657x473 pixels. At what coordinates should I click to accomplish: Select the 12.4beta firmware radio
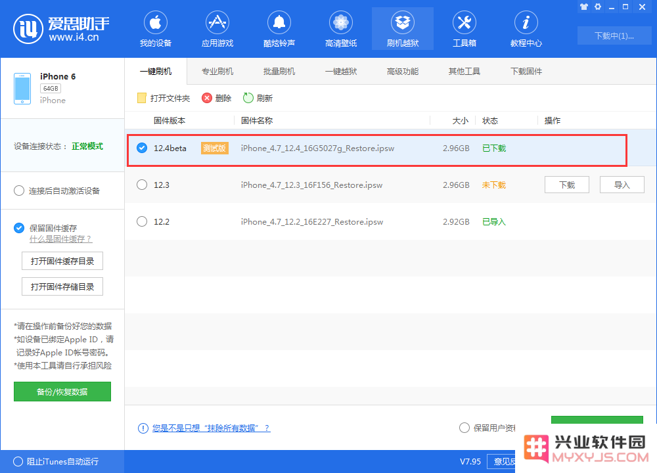pyautogui.click(x=142, y=148)
